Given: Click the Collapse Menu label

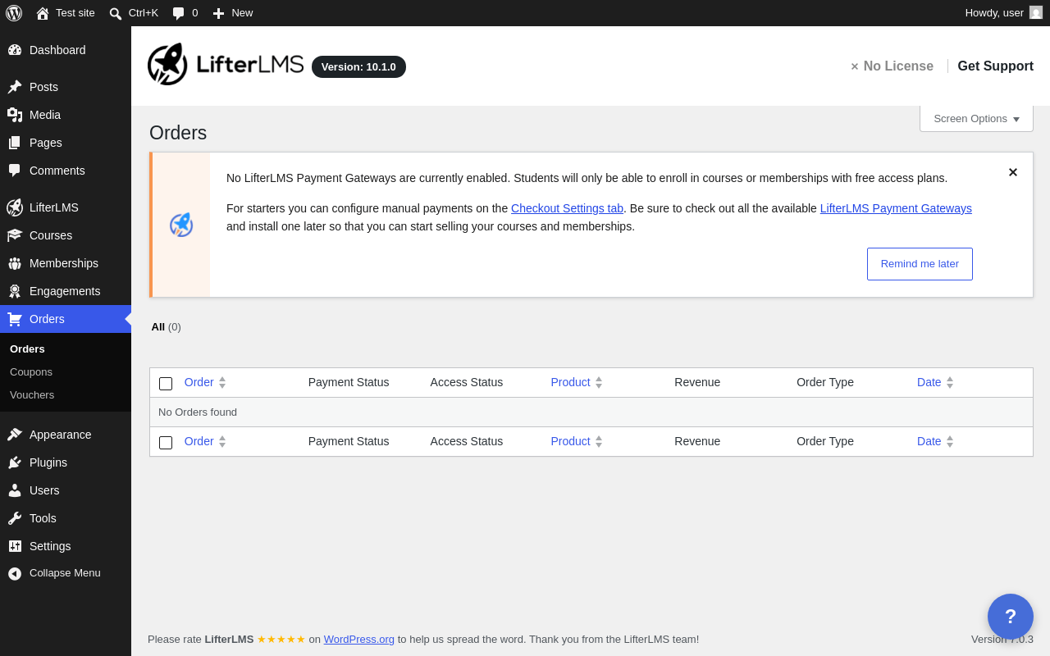Looking at the screenshot, I should [x=65, y=573].
